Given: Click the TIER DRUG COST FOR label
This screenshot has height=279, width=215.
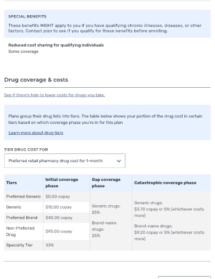Looking at the screenshot, I should click(26, 149).
